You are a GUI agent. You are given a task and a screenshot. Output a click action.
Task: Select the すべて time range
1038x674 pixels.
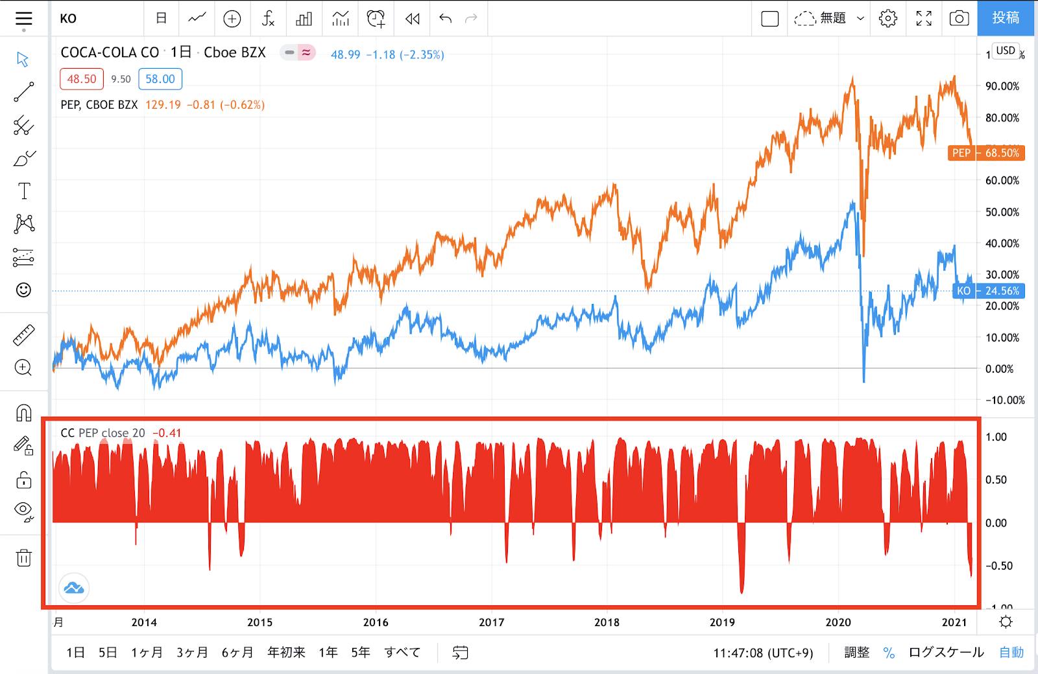tap(402, 653)
